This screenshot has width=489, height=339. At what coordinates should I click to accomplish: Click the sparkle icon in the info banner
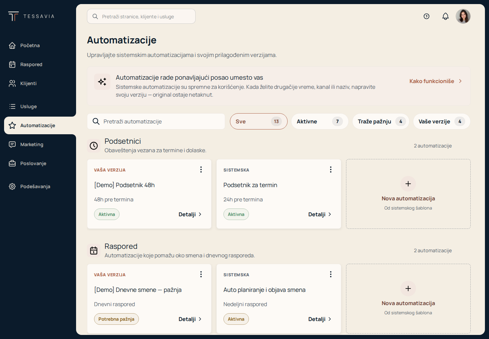click(102, 82)
